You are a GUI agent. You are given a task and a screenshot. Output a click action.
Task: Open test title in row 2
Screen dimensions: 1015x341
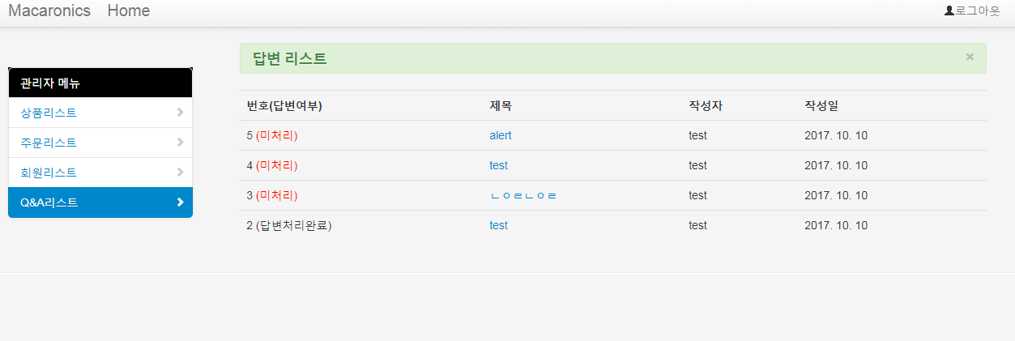(x=498, y=225)
